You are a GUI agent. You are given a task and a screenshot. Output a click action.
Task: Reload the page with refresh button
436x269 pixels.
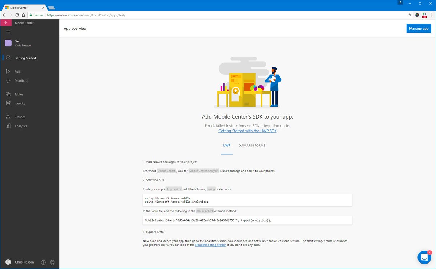click(x=17, y=15)
